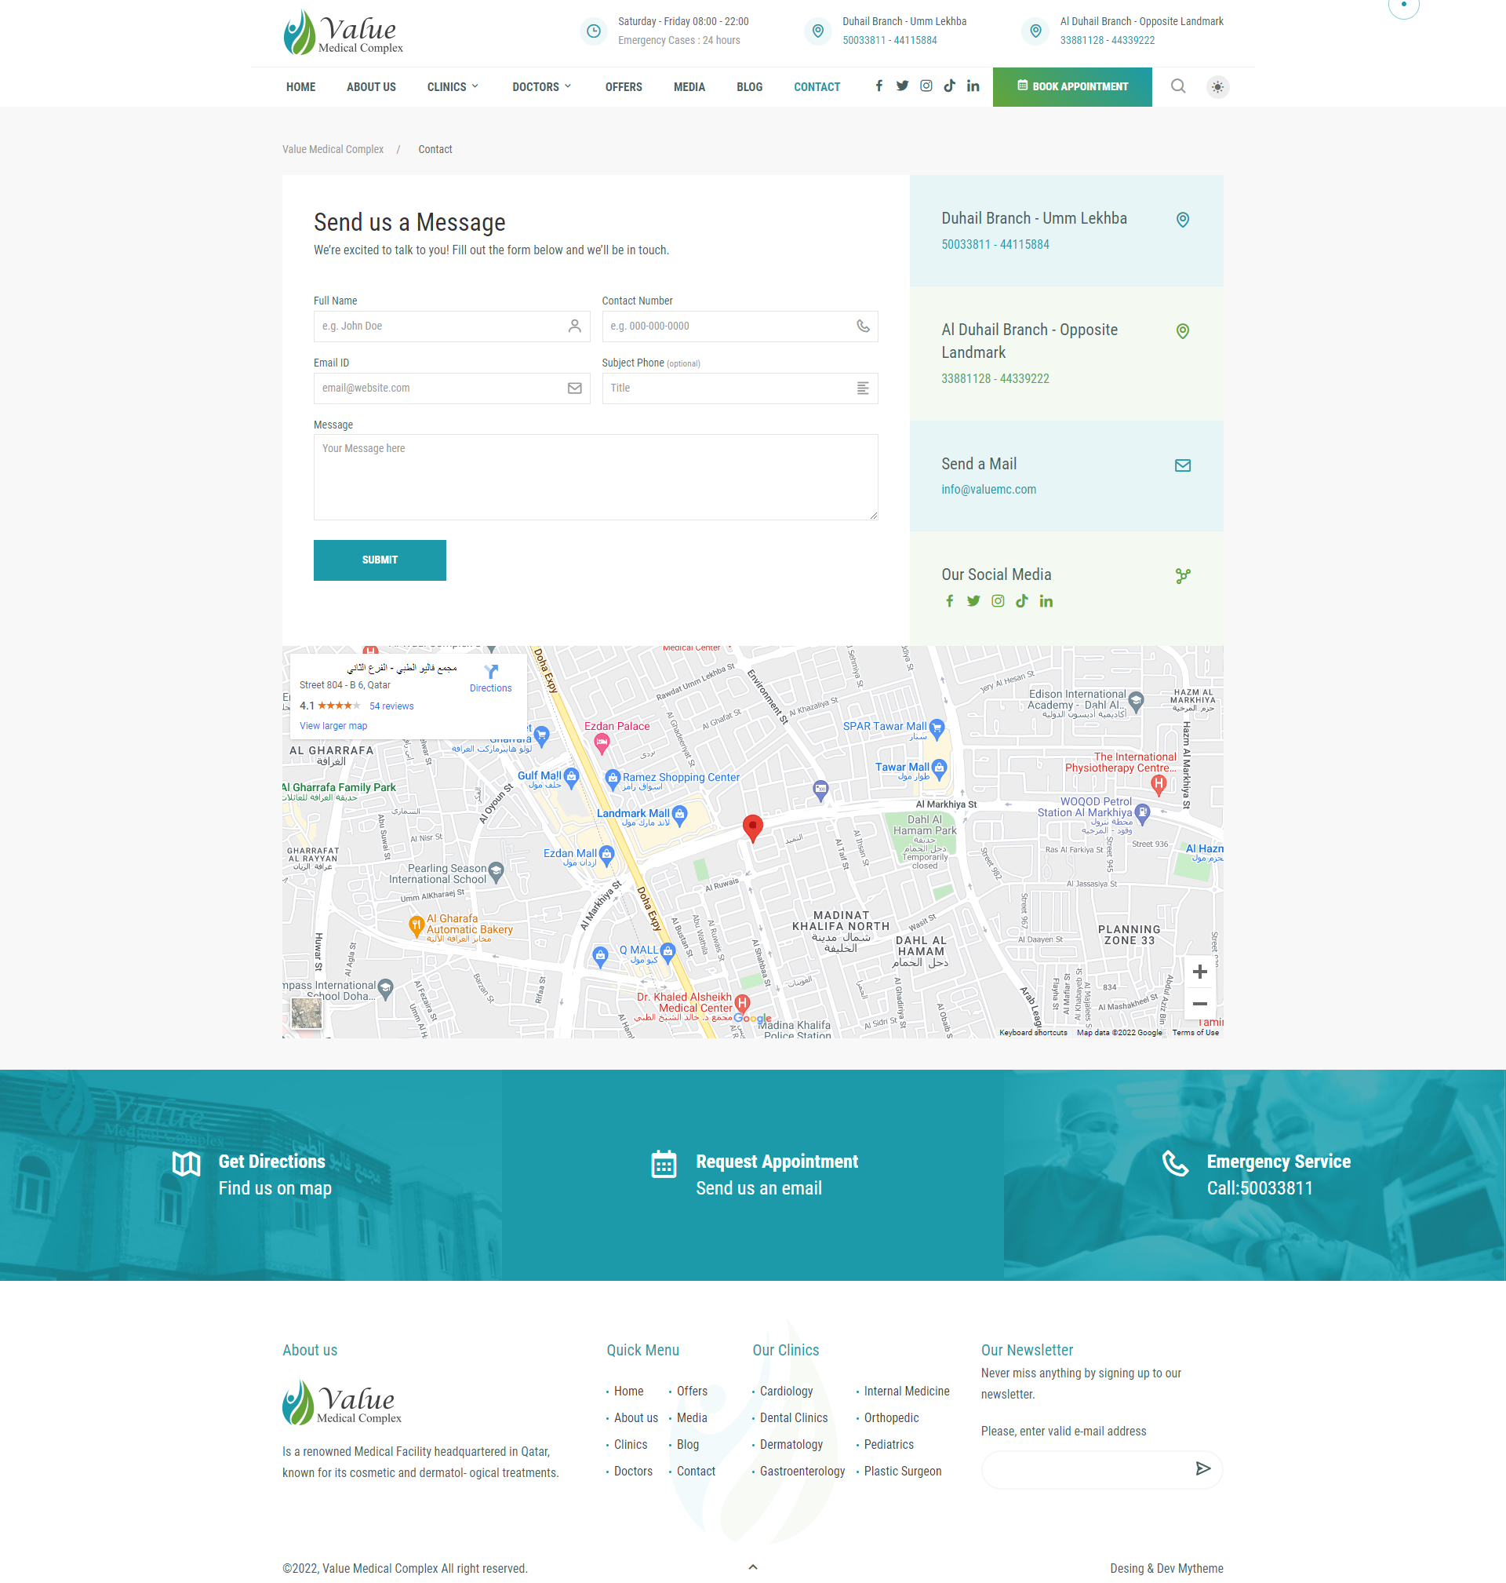Open TikTok icon in header social links
This screenshot has width=1506, height=1583.
click(949, 86)
